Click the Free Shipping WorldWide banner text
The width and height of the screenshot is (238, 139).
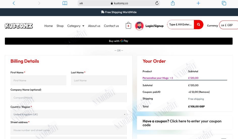(x=121, y=12)
